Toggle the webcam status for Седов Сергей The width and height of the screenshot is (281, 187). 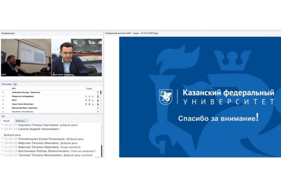89,104
